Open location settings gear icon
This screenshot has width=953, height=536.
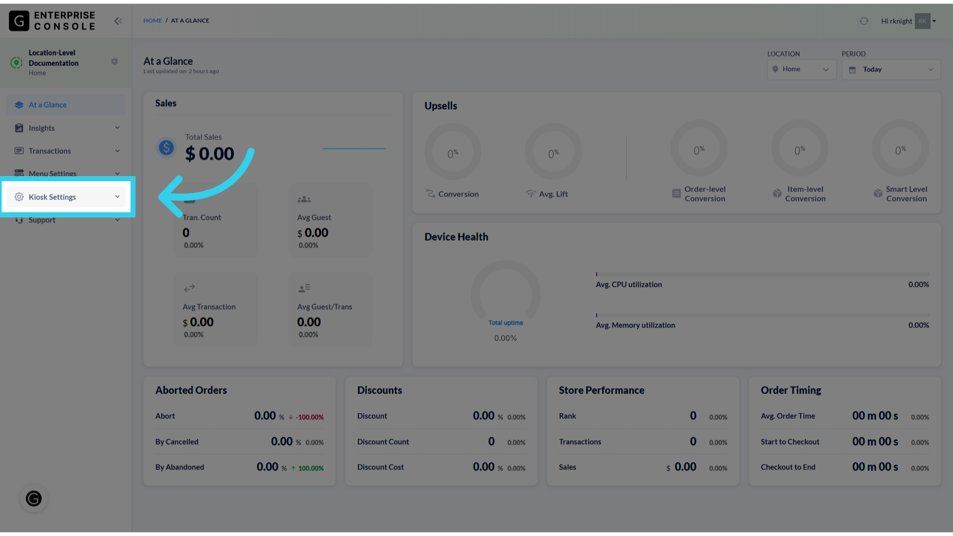(x=115, y=62)
